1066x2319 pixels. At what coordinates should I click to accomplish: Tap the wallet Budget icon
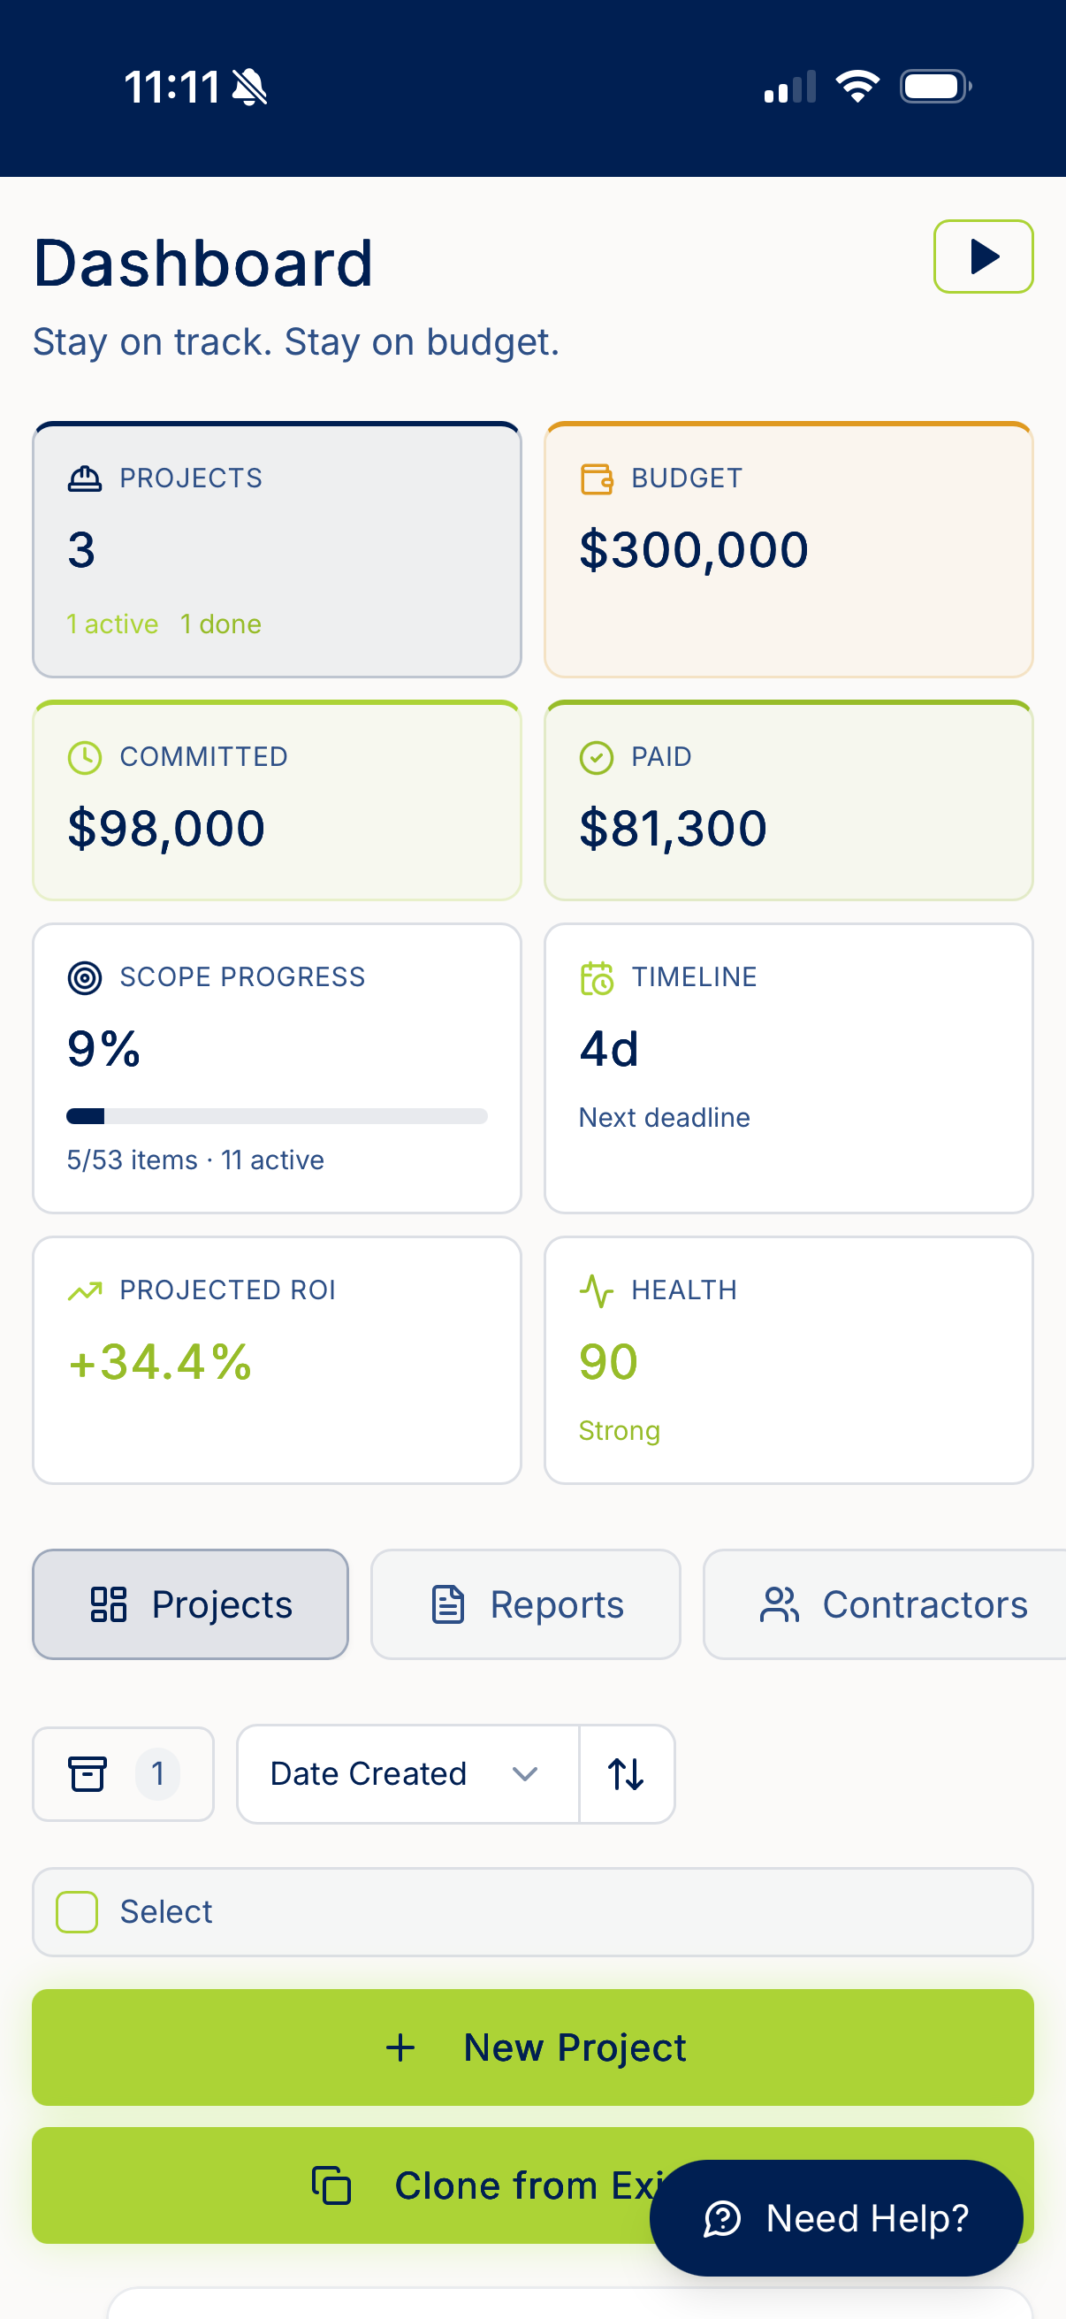[x=597, y=478]
